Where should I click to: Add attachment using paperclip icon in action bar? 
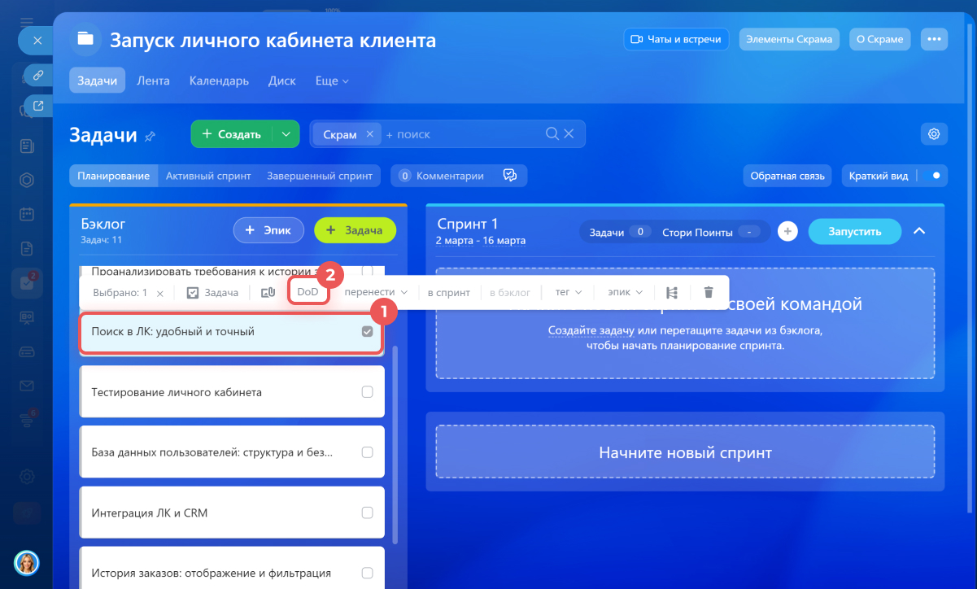pos(268,292)
